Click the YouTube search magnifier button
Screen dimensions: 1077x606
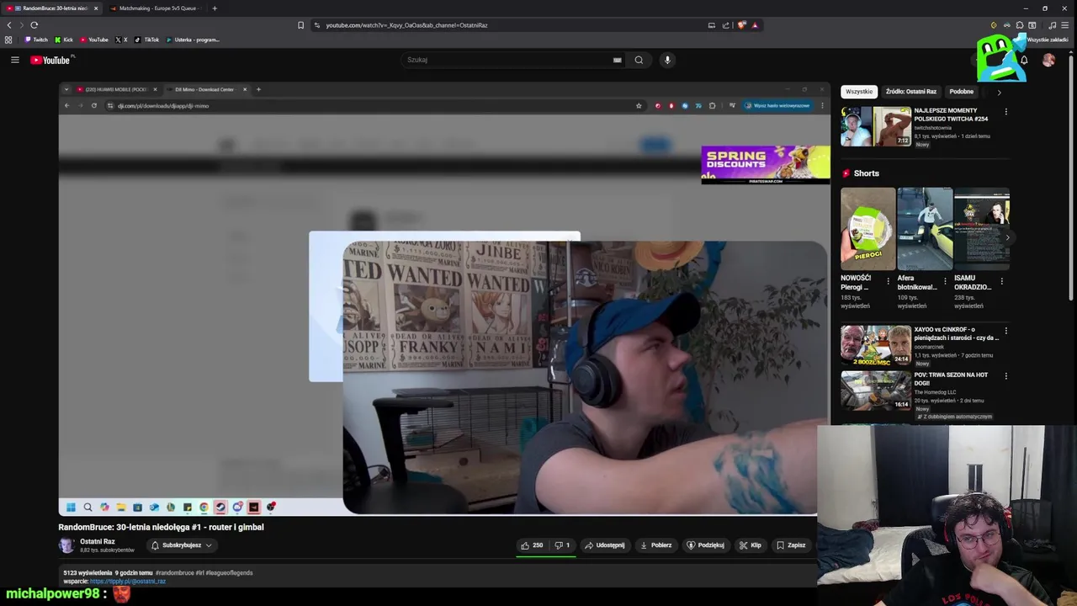click(x=639, y=60)
